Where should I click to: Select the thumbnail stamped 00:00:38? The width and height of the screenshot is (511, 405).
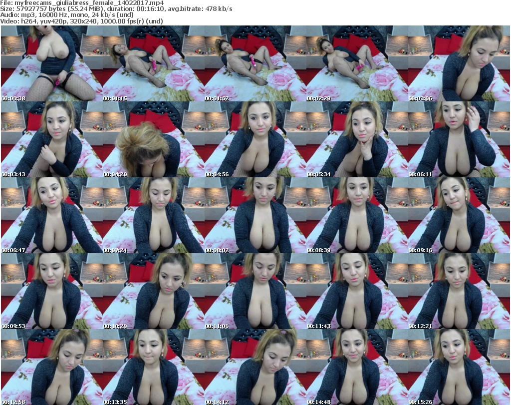(52, 63)
